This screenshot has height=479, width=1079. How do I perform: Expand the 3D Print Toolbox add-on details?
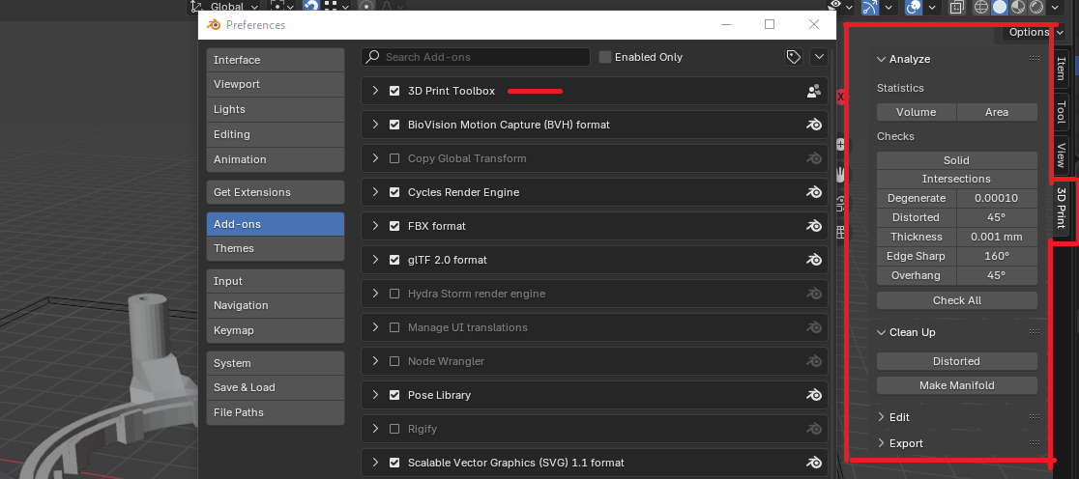click(375, 91)
